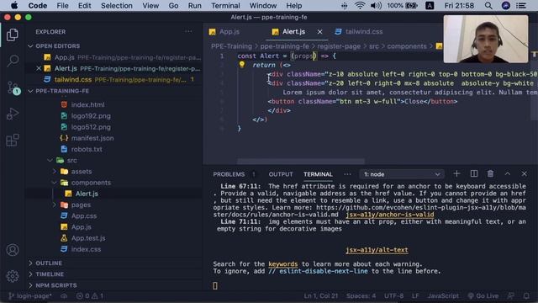Split the terminal panel
Screen dimensions: 538x303
pyautogui.click(x=474, y=174)
